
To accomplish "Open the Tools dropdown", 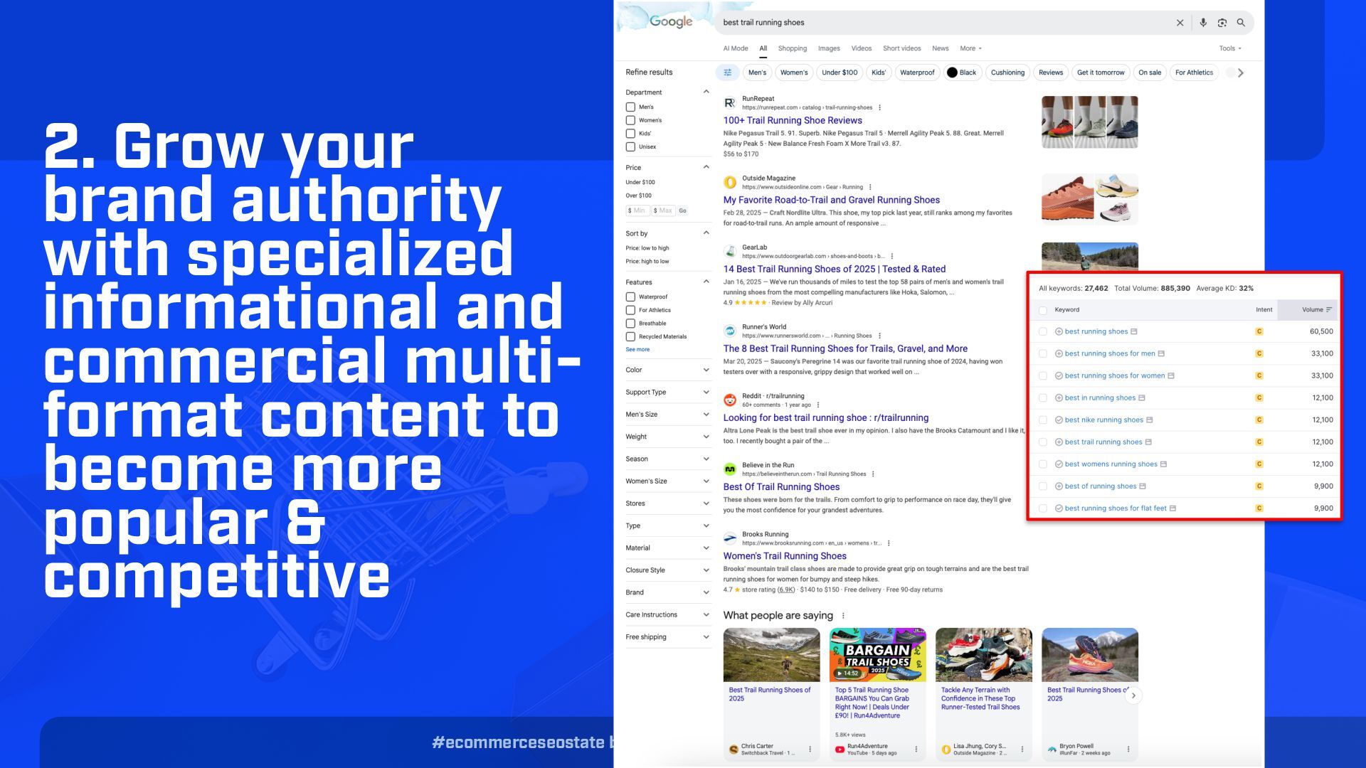I will [1229, 48].
